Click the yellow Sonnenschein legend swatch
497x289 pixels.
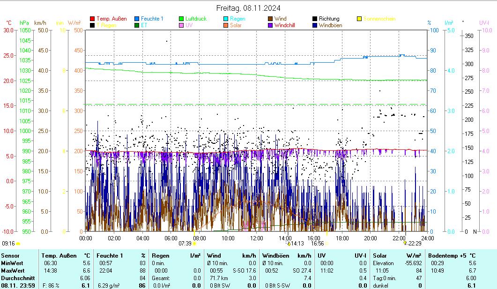pos(359,19)
